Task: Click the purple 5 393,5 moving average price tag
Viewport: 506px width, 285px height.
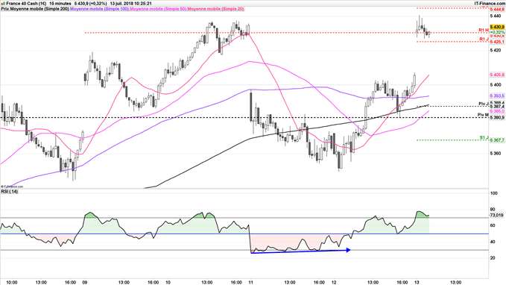Action: pyautogui.click(x=497, y=96)
